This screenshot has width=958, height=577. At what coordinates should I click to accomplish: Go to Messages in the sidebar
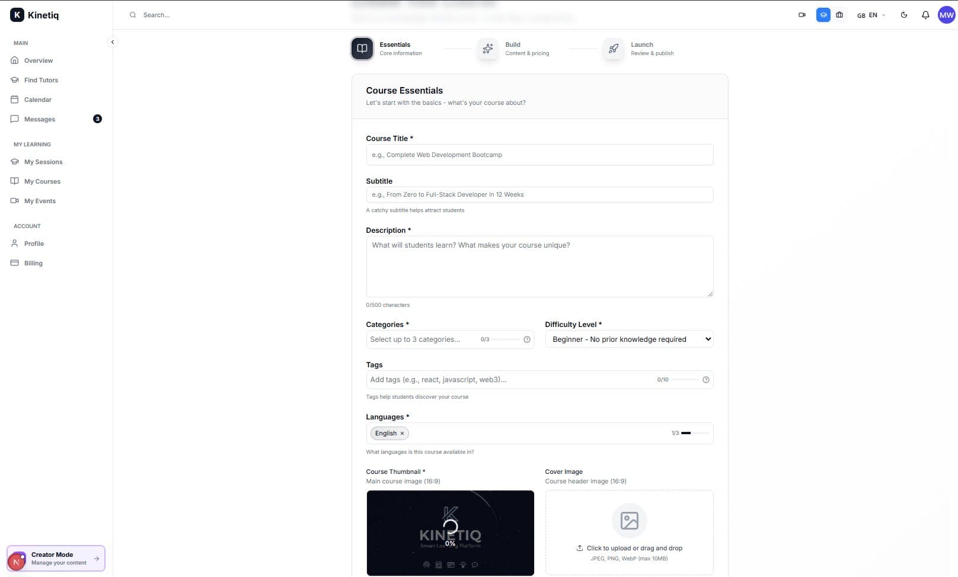[x=39, y=119]
